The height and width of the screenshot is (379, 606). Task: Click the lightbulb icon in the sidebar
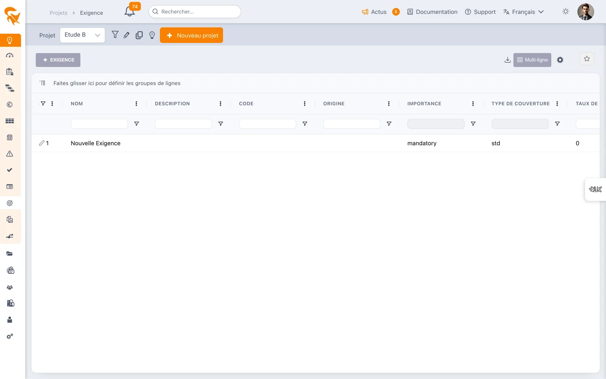(x=10, y=40)
